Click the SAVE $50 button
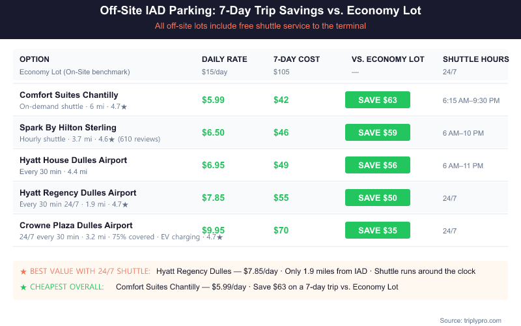The width and height of the screenshot is (521, 326). coord(378,198)
